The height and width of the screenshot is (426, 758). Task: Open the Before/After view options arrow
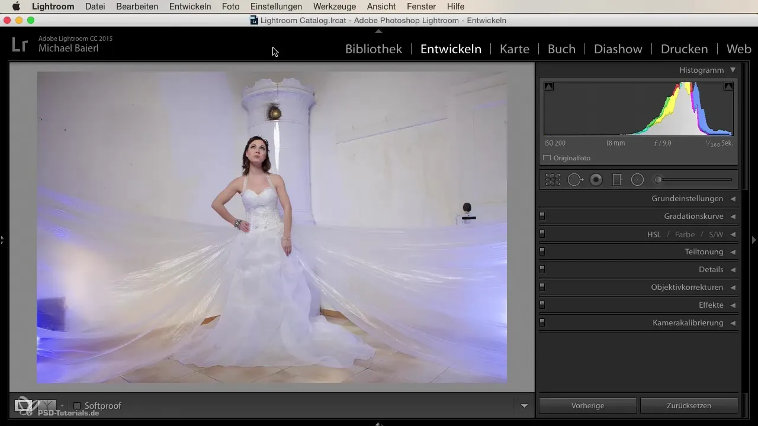click(62, 406)
